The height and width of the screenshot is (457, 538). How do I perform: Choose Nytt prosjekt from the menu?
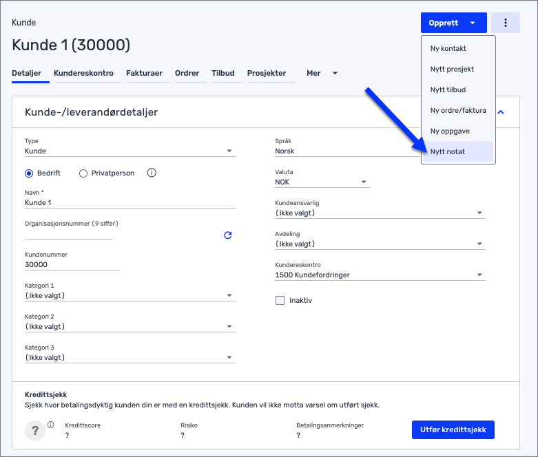(x=458, y=69)
